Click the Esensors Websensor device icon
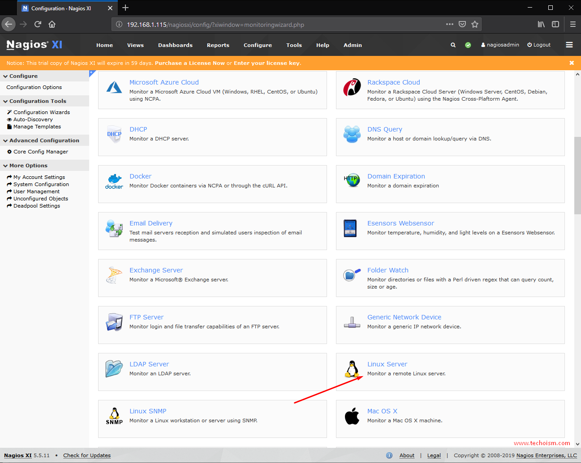The width and height of the screenshot is (581, 463). click(350, 228)
